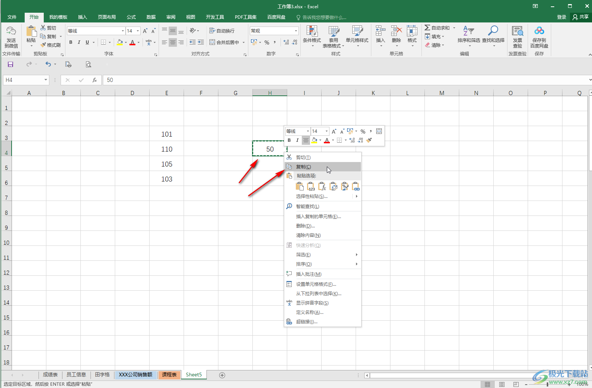
Task: Toggle Center alignment in the ribbon
Action: [x=173, y=42]
